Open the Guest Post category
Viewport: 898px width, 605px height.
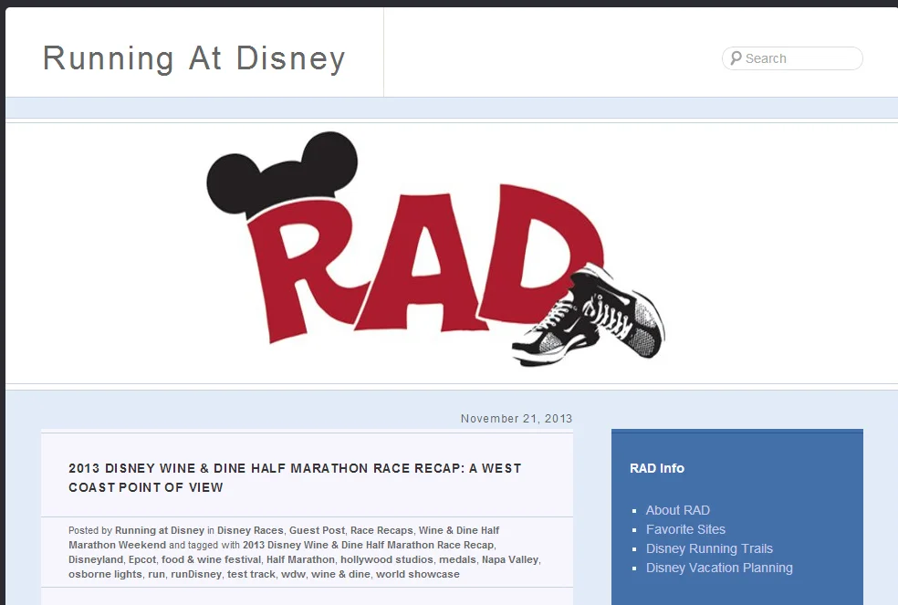[318, 530]
